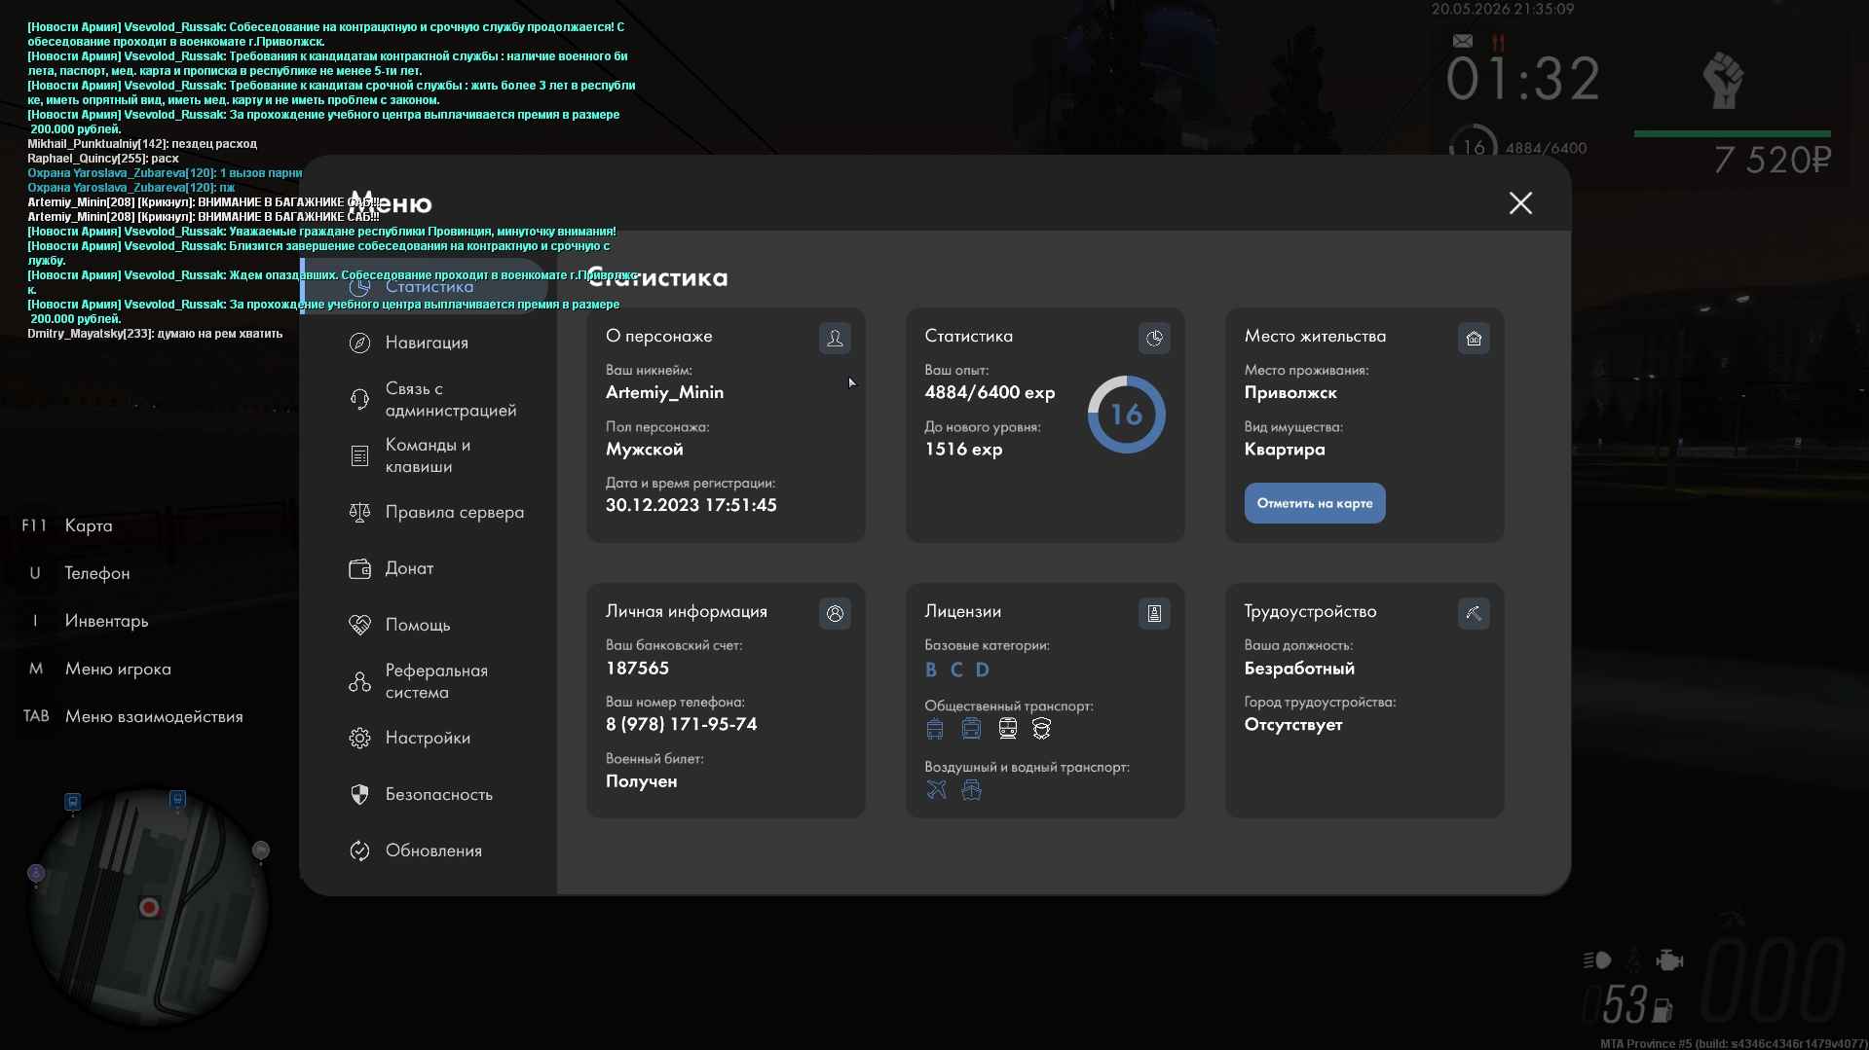Open the Настройки menu section
The image size is (1869, 1050).
click(428, 738)
